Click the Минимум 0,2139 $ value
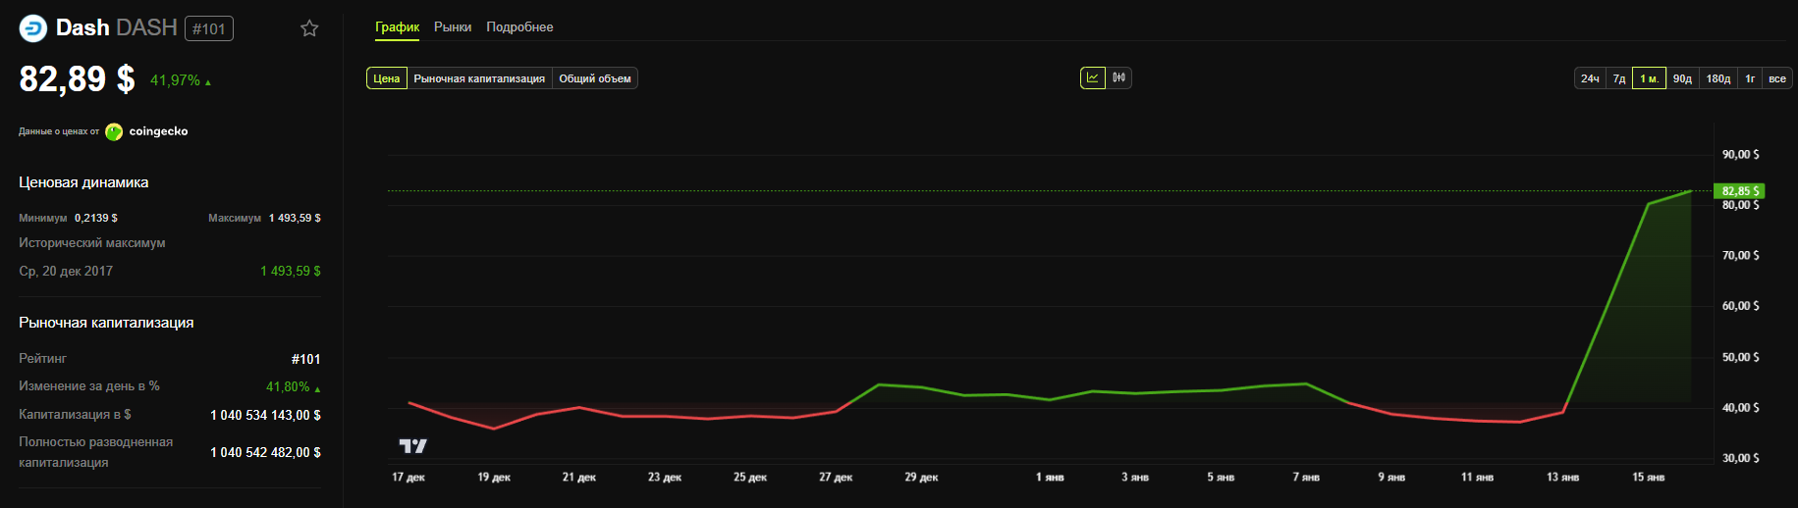Image resolution: width=1798 pixels, height=508 pixels. click(96, 218)
